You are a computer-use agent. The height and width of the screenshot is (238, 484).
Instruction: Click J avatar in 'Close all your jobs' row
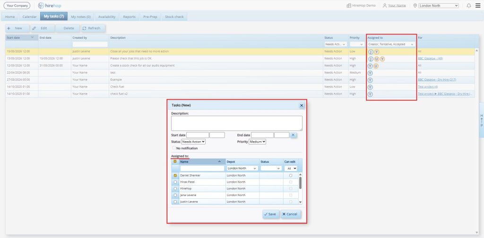click(371, 52)
